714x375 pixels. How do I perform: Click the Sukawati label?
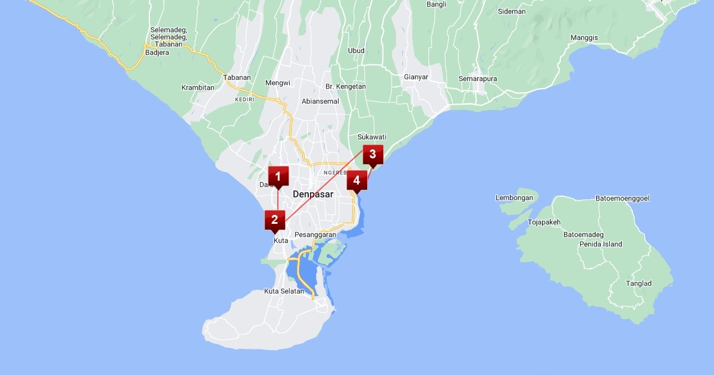click(372, 137)
